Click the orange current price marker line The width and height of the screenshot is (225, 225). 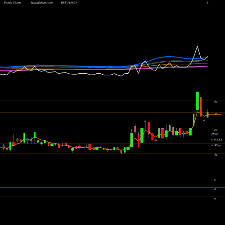click(215, 115)
